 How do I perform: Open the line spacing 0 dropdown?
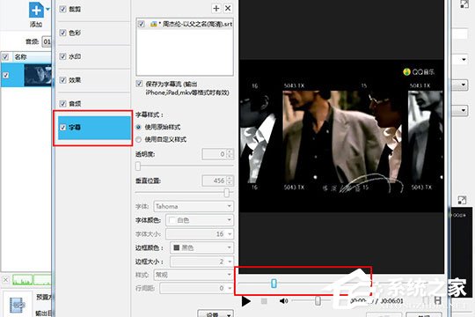(197, 288)
